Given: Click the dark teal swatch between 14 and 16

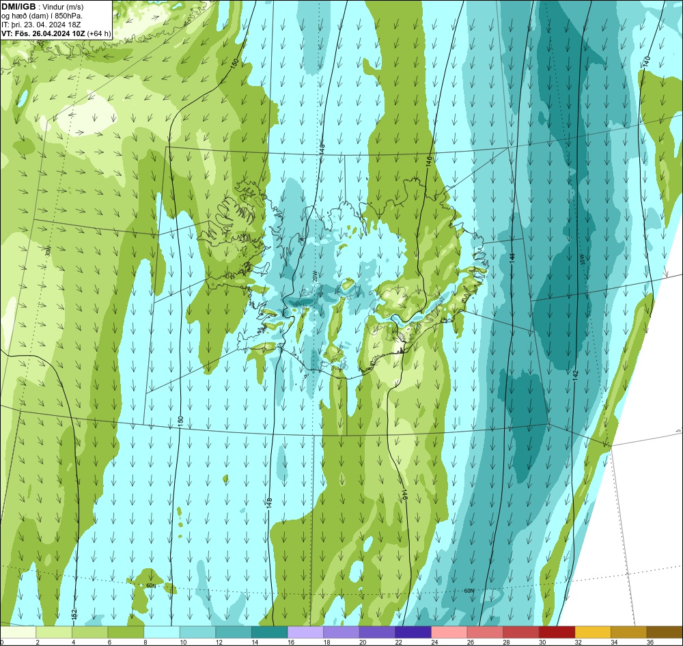Looking at the screenshot, I should tap(270, 632).
